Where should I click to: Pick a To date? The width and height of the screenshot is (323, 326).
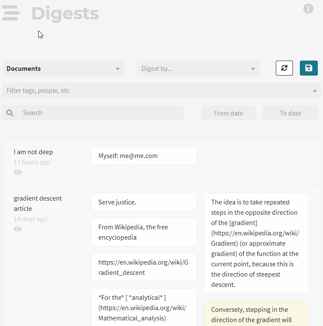coord(290,113)
